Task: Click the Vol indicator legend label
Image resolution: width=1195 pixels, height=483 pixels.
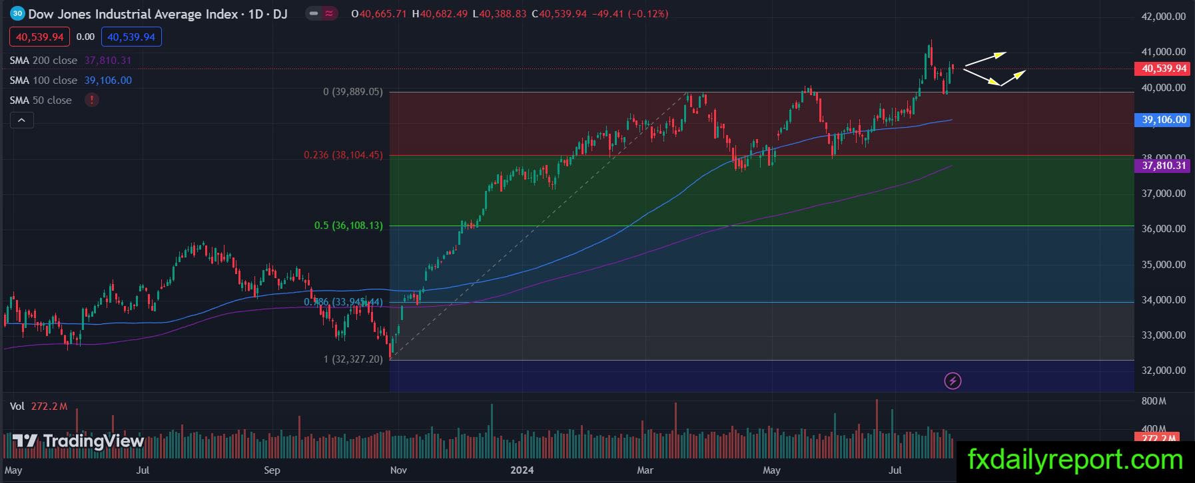Action: pyautogui.click(x=17, y=406)
